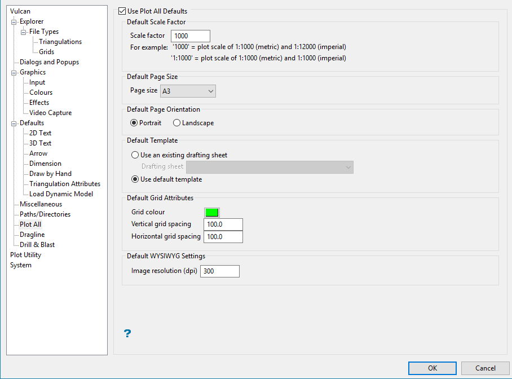Choose Use default template option
Image resolution: width=512 pixels, height=379 pixels.
pyautogui.click(x=135, y=179)
